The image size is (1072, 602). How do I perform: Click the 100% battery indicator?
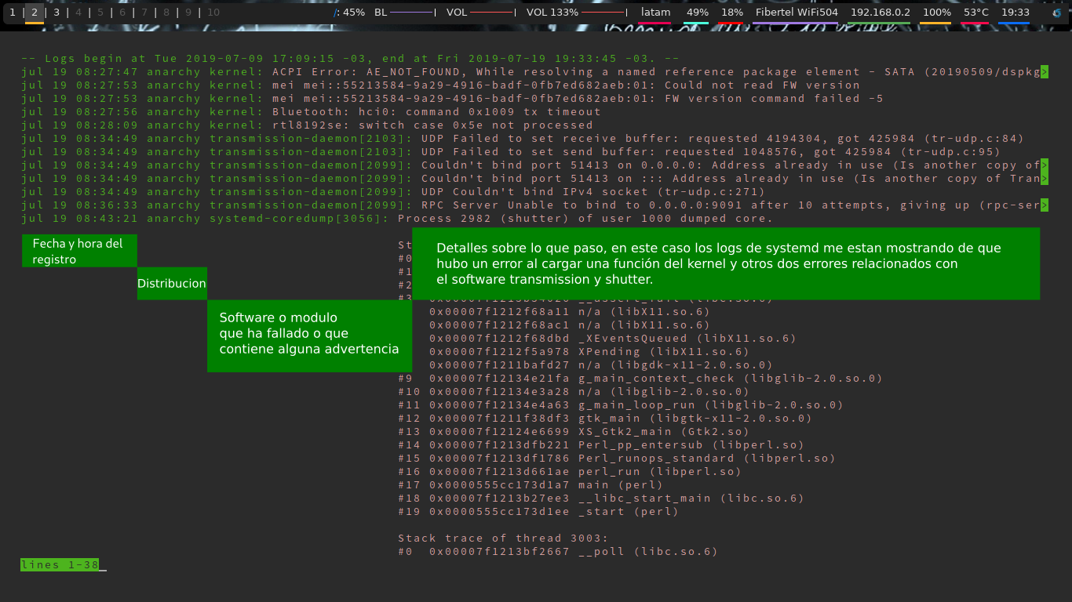(x=936, y=13)
